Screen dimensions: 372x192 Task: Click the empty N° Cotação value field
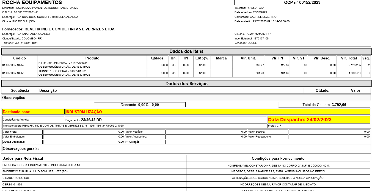206,142
